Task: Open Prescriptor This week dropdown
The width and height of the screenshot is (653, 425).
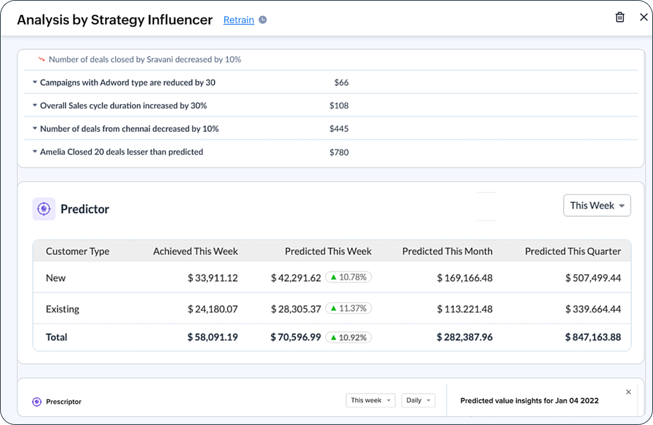Action: pos(370,400)
